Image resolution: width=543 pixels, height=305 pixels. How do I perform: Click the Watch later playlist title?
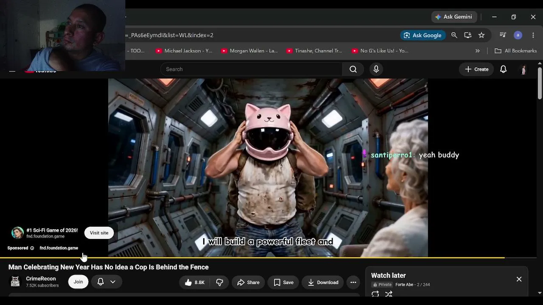pos(389,276)
